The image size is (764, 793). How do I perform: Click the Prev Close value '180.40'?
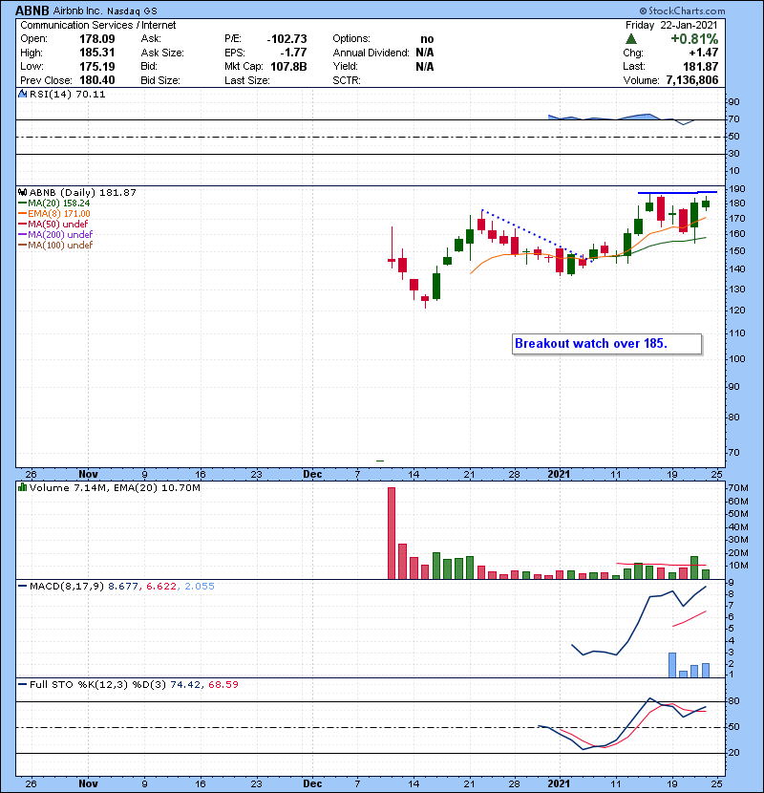coord(97,80)
